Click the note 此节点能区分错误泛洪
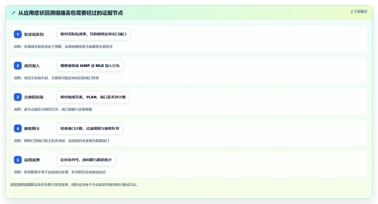 coord(53,109)
